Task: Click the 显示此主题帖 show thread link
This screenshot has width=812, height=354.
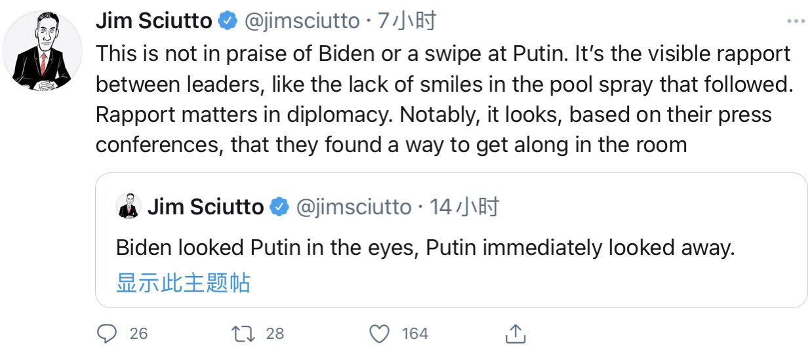Action: [183, 283]
